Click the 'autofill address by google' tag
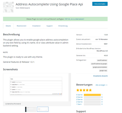 [x=99, y=64]
